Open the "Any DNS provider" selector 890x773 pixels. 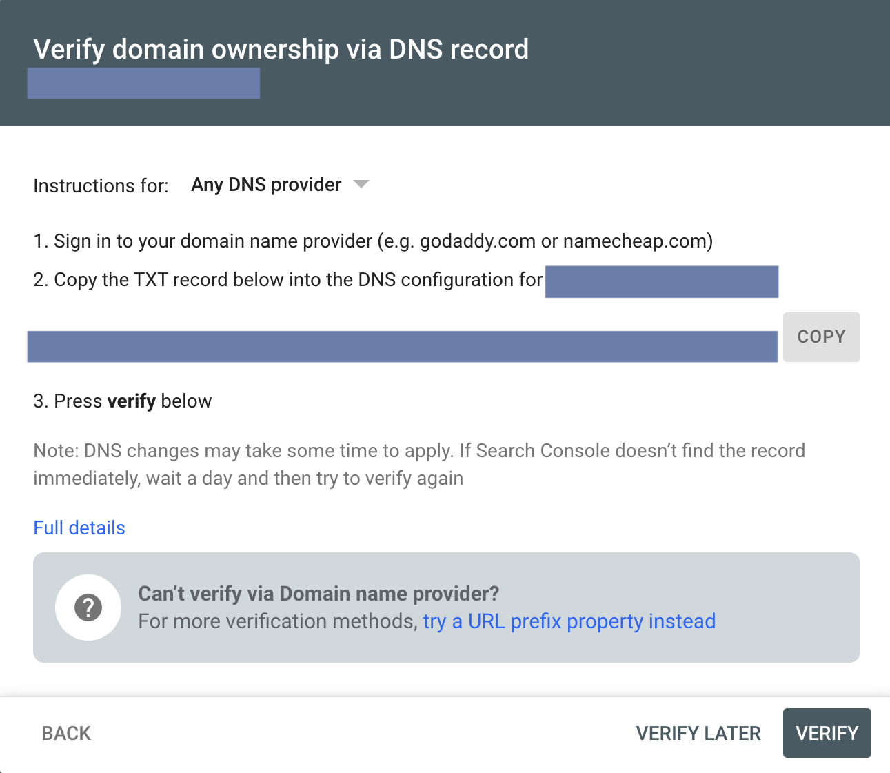coord(267,185)
